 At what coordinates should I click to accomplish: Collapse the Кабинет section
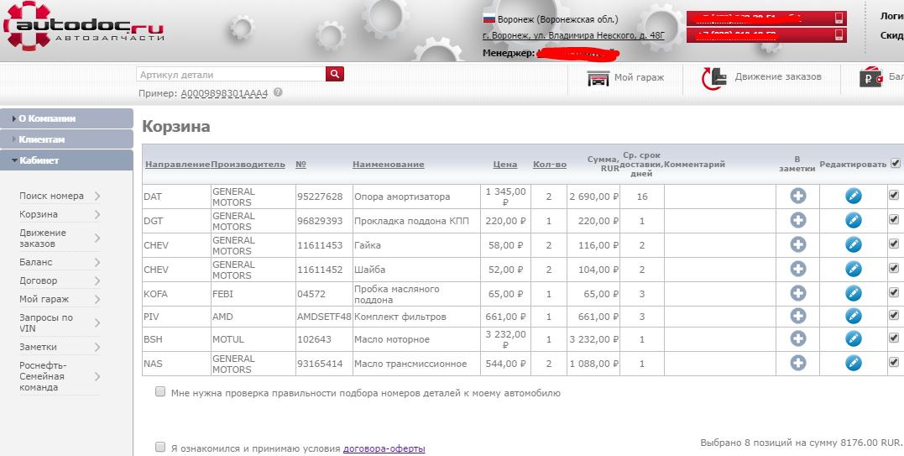pyautogui.click(x=66, y=160)
